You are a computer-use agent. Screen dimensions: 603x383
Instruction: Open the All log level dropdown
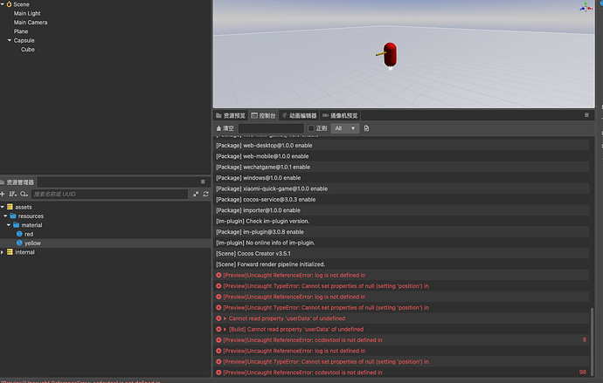(345, 128)
